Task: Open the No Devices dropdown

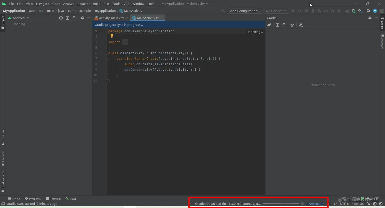Action: (x=276, y=11)
